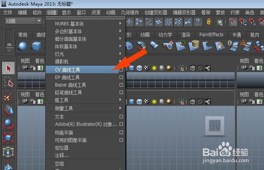Image resolution: width=264 pixels, height=170 pixels.
Task: Click the camera select icon in top-left panel
Action: point(25,68)
